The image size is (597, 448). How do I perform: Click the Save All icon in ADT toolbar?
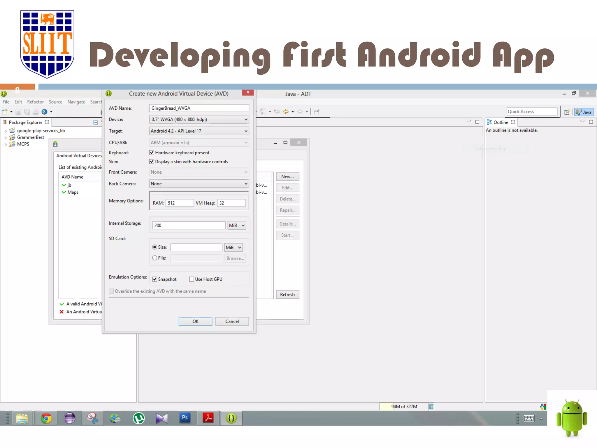(x=27, y=112)
